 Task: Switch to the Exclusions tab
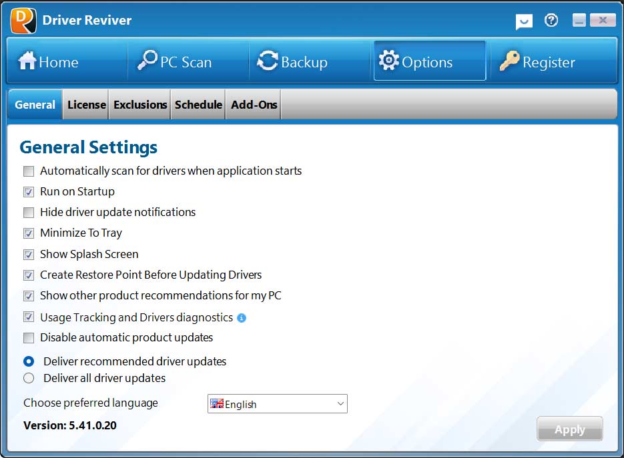140,105
